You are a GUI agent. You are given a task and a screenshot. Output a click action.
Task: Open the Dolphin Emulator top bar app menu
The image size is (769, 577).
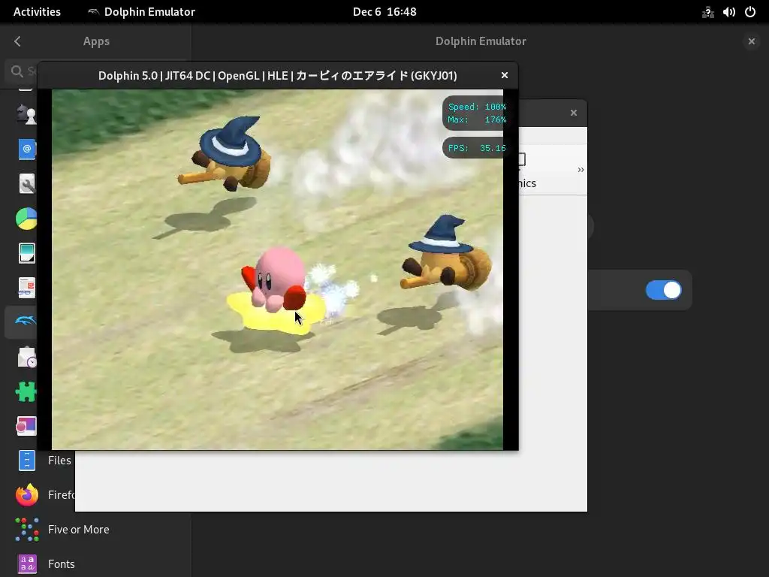[x=141, y=12]
